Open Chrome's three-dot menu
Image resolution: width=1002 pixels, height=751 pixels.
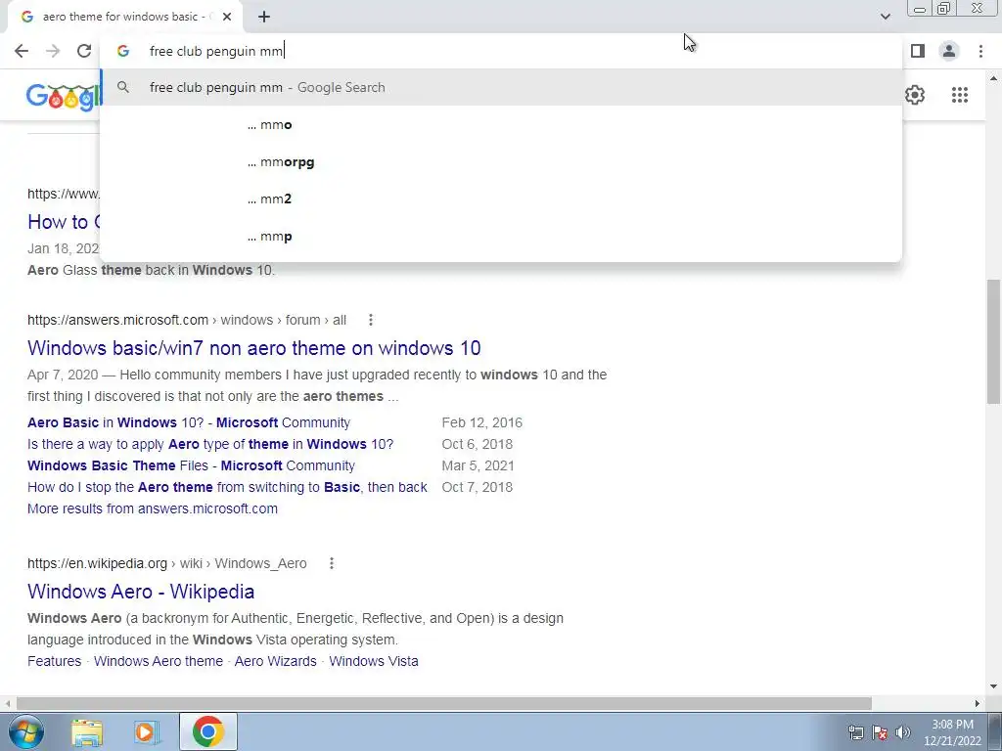click(x=980, y=51)
